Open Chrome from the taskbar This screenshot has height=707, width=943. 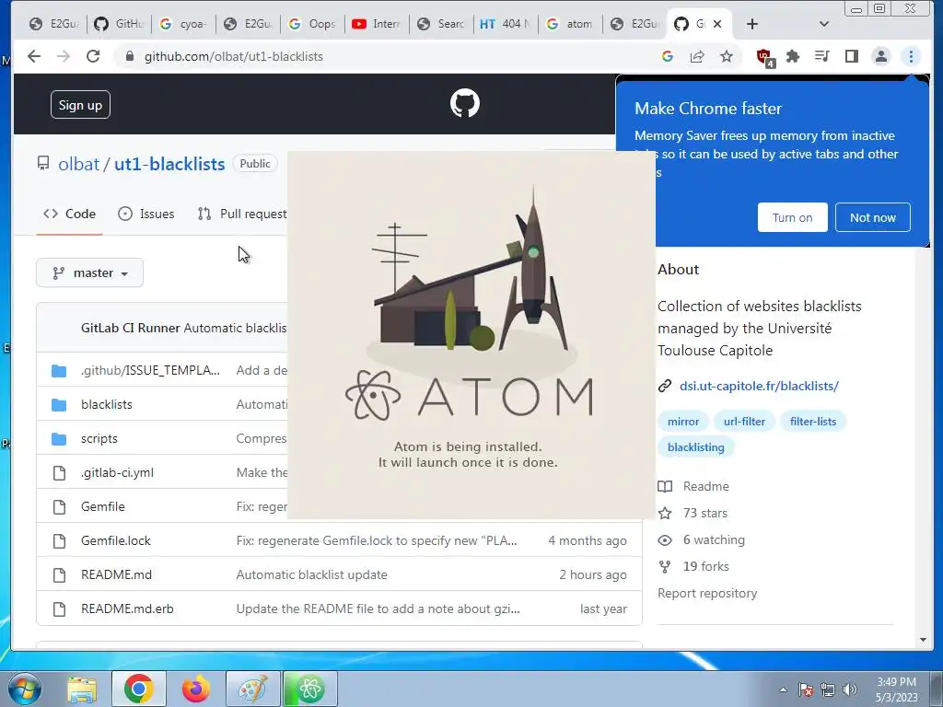click(x=138, y=690)
